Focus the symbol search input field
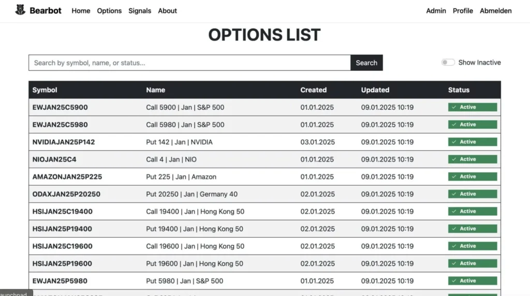Screen dimensions: 530x296 coord(189,63)
